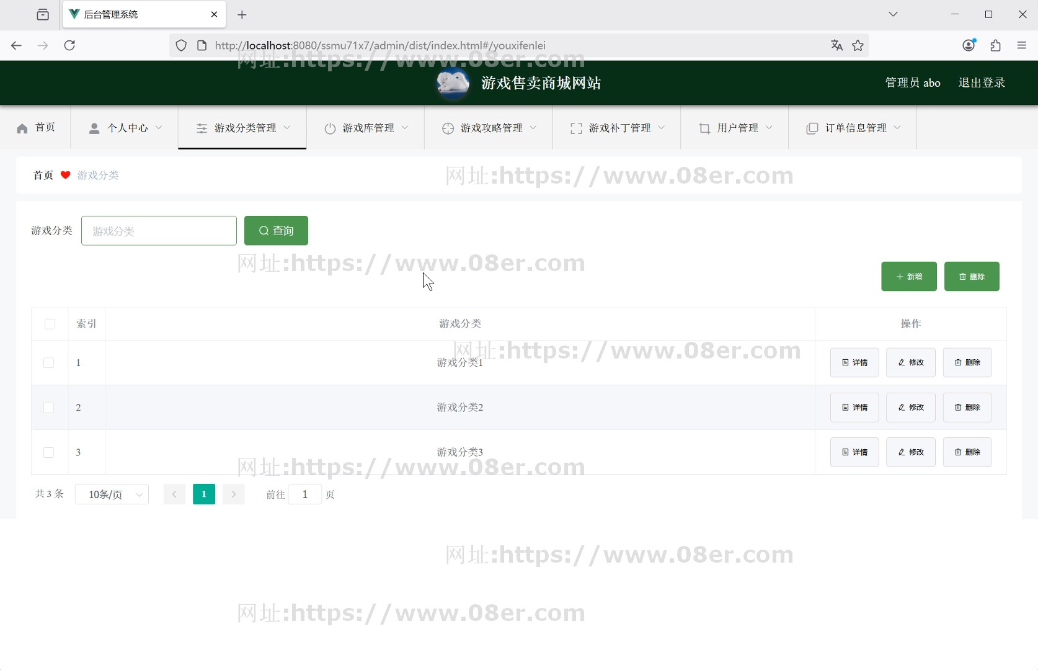Check the checkbox for row index 3
1038x670 pixels.
(48, 452)
